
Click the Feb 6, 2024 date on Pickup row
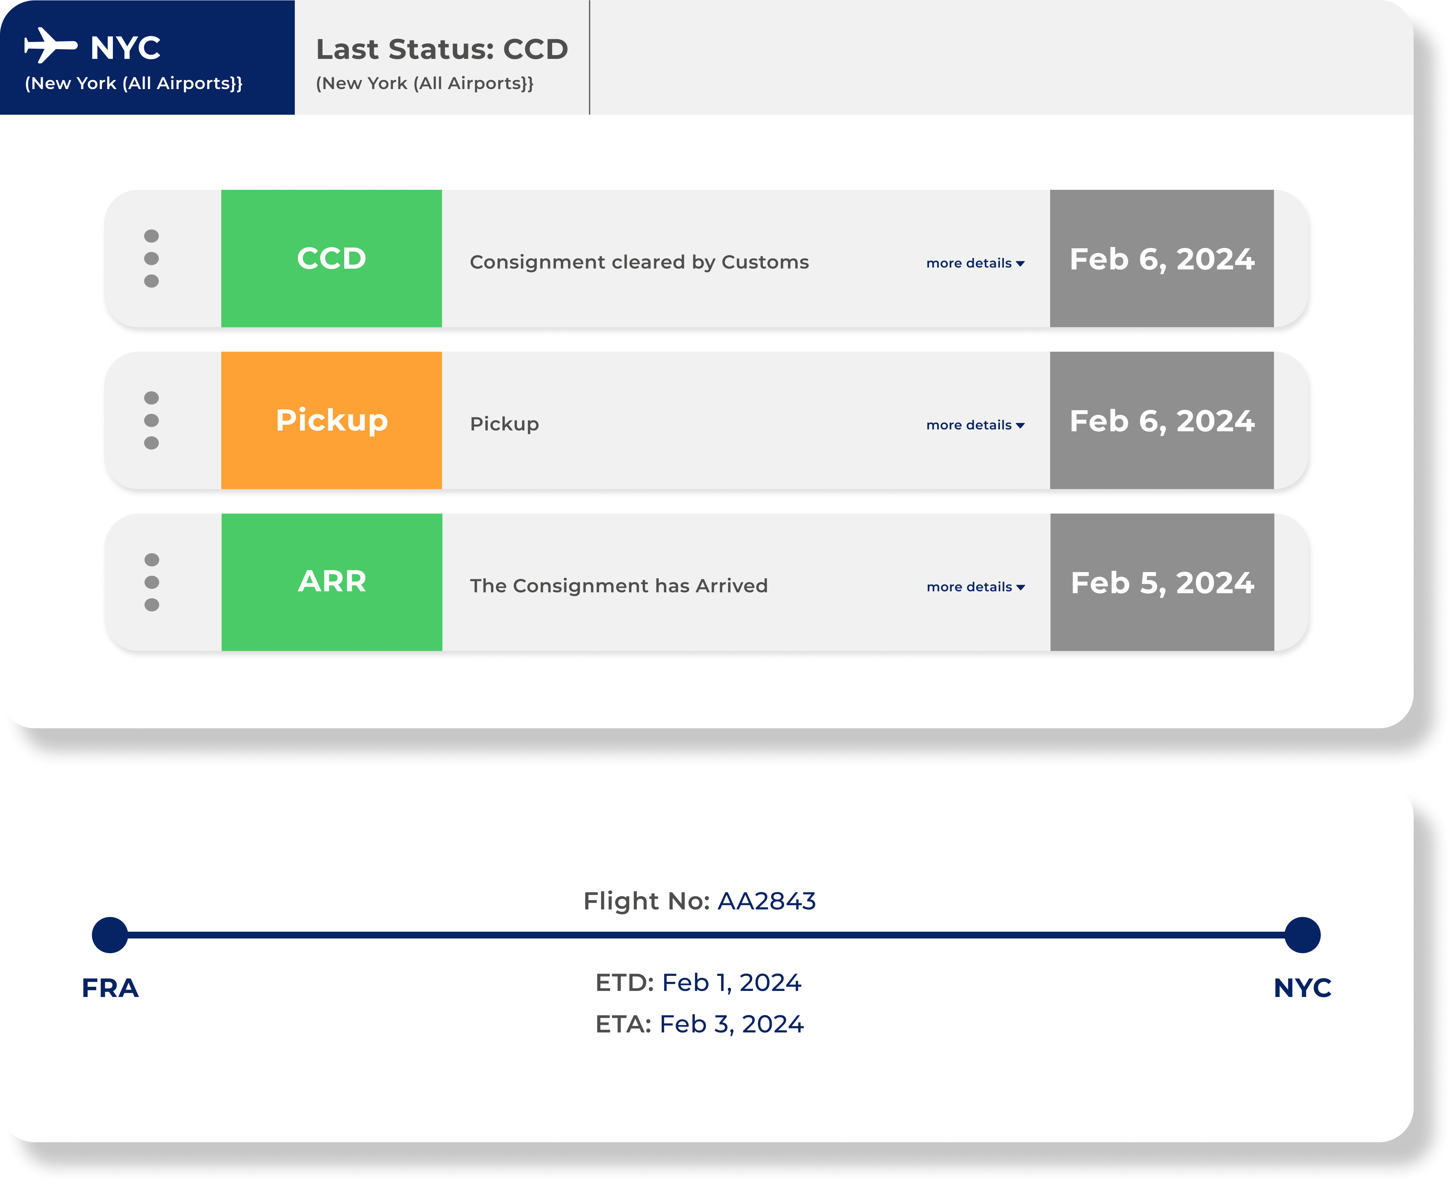(x=1162, y=420)
